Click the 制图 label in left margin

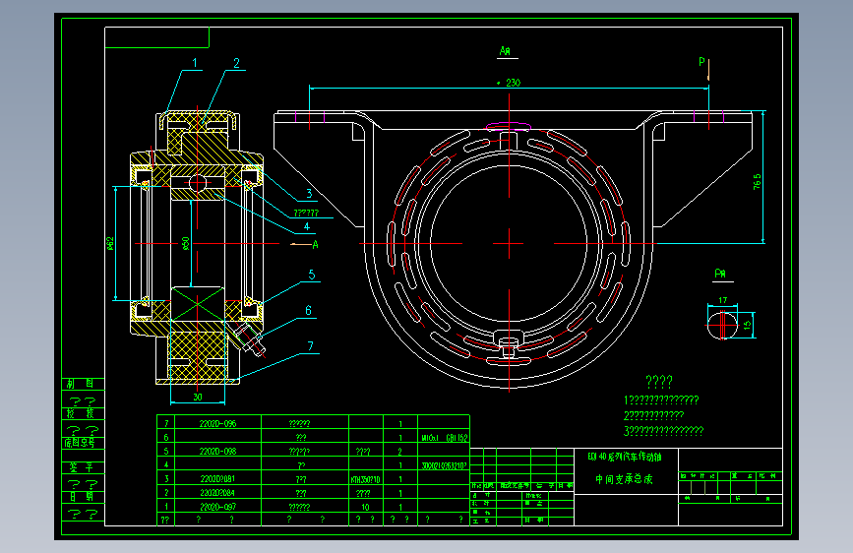coord(80,384)
